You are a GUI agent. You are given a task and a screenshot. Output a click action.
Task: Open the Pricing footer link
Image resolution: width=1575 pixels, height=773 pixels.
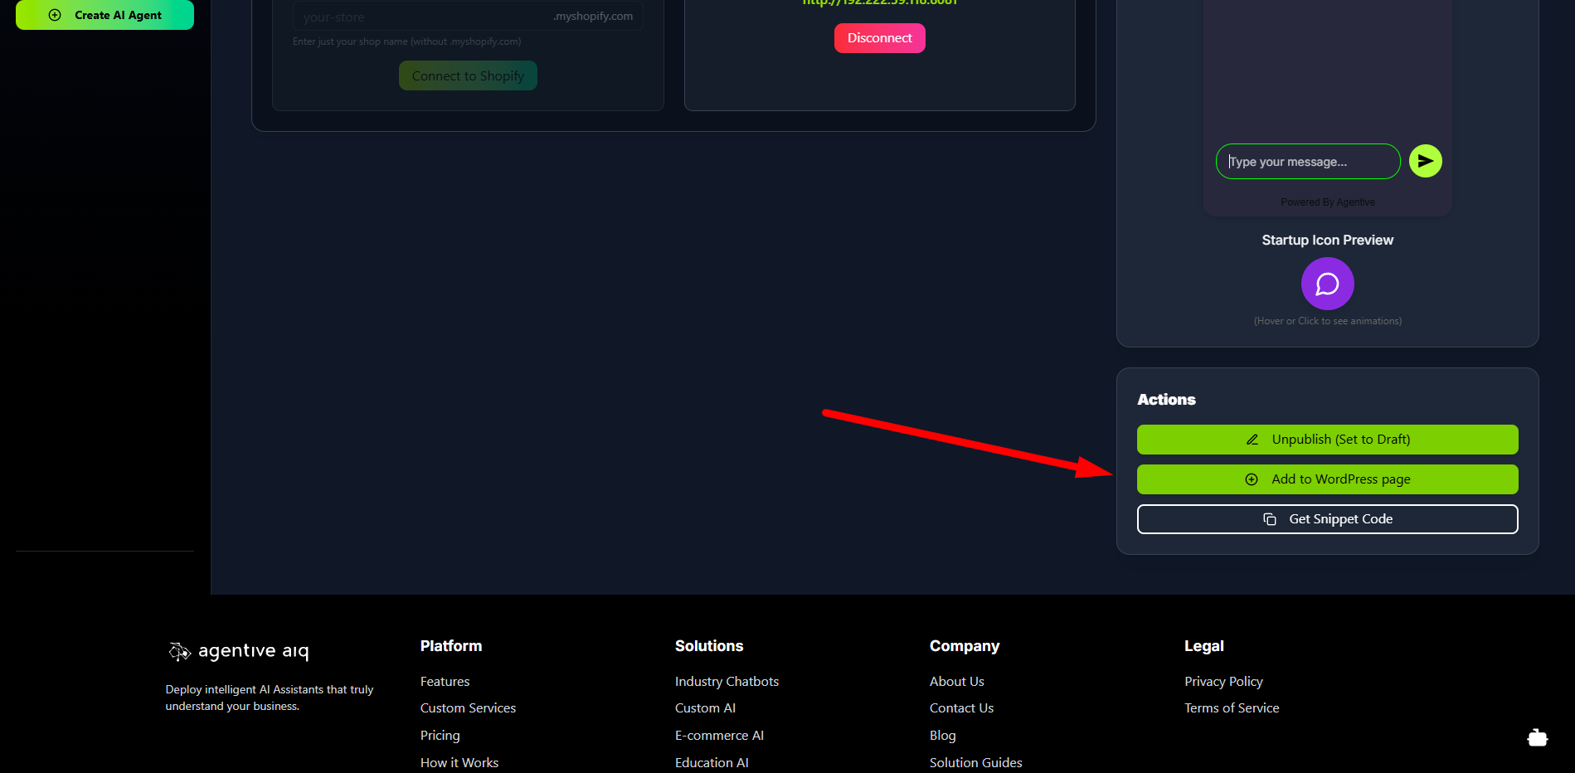coord(440,735)
